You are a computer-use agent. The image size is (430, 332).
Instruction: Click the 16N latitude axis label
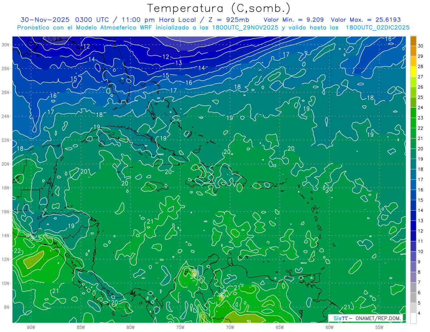[x=6, y=212]
